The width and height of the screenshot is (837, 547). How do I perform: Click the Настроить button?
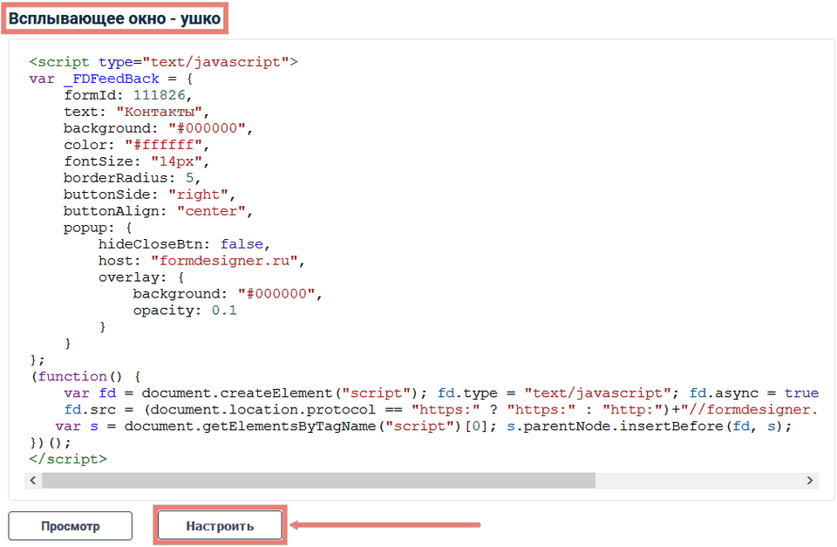tap(220, 526)
